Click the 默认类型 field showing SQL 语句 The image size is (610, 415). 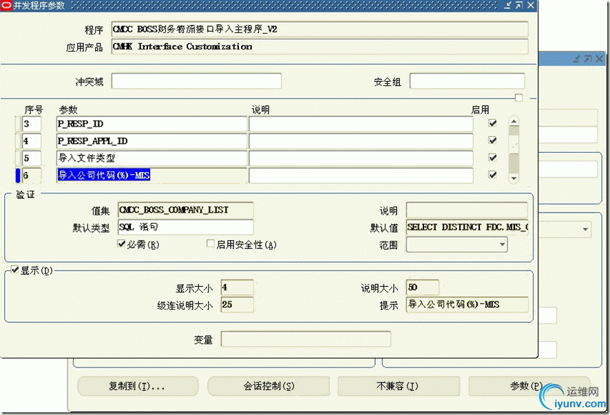pyautogui.click(x=186, y=227)
